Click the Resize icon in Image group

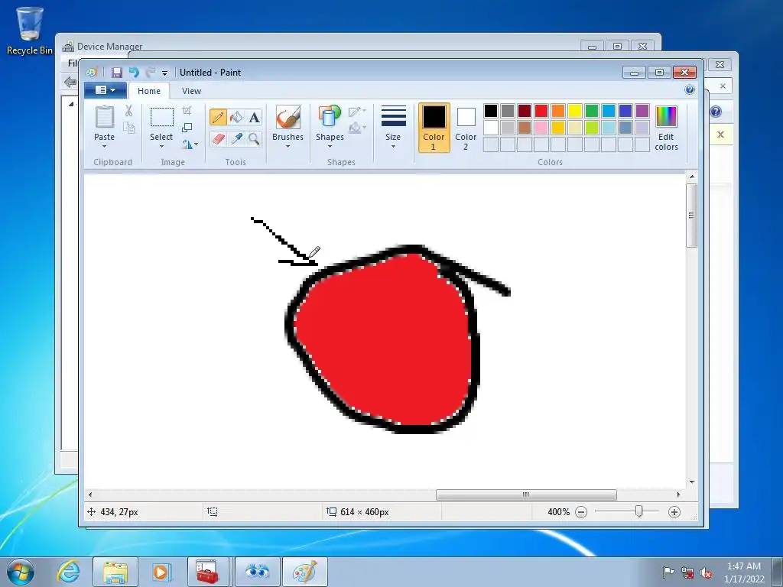click(187, 128)
